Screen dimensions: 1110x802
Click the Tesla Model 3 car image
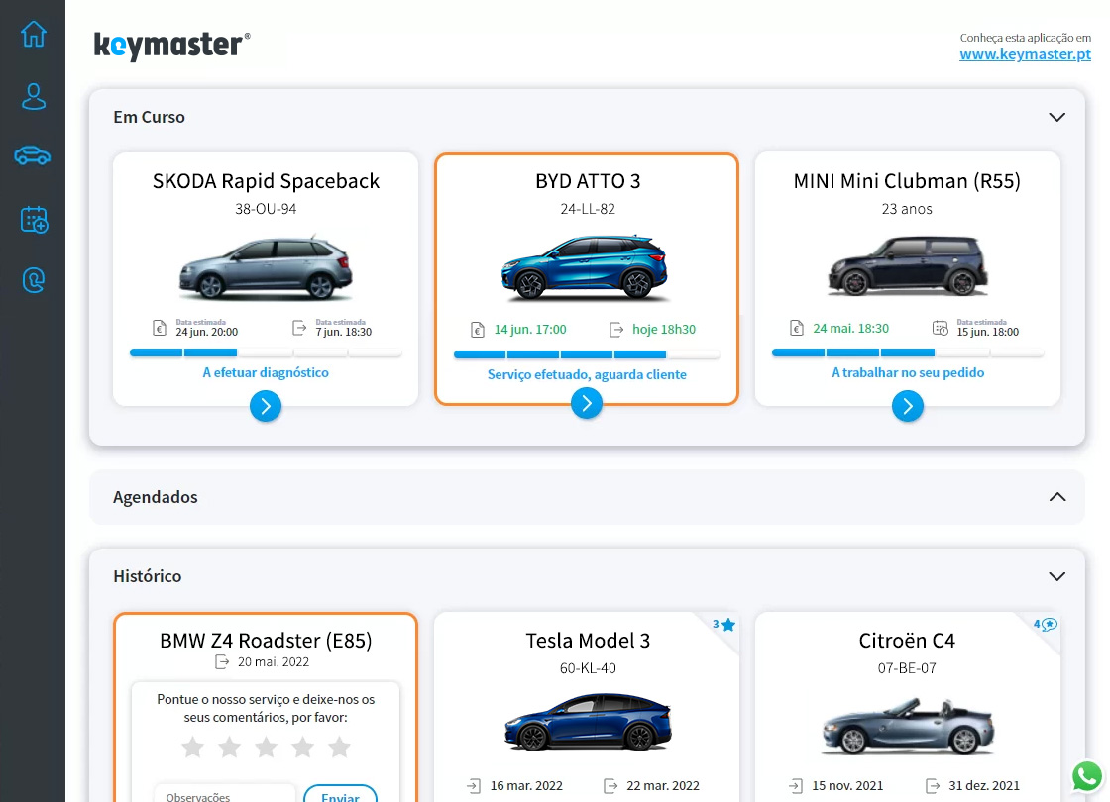(x=588, y=721)
